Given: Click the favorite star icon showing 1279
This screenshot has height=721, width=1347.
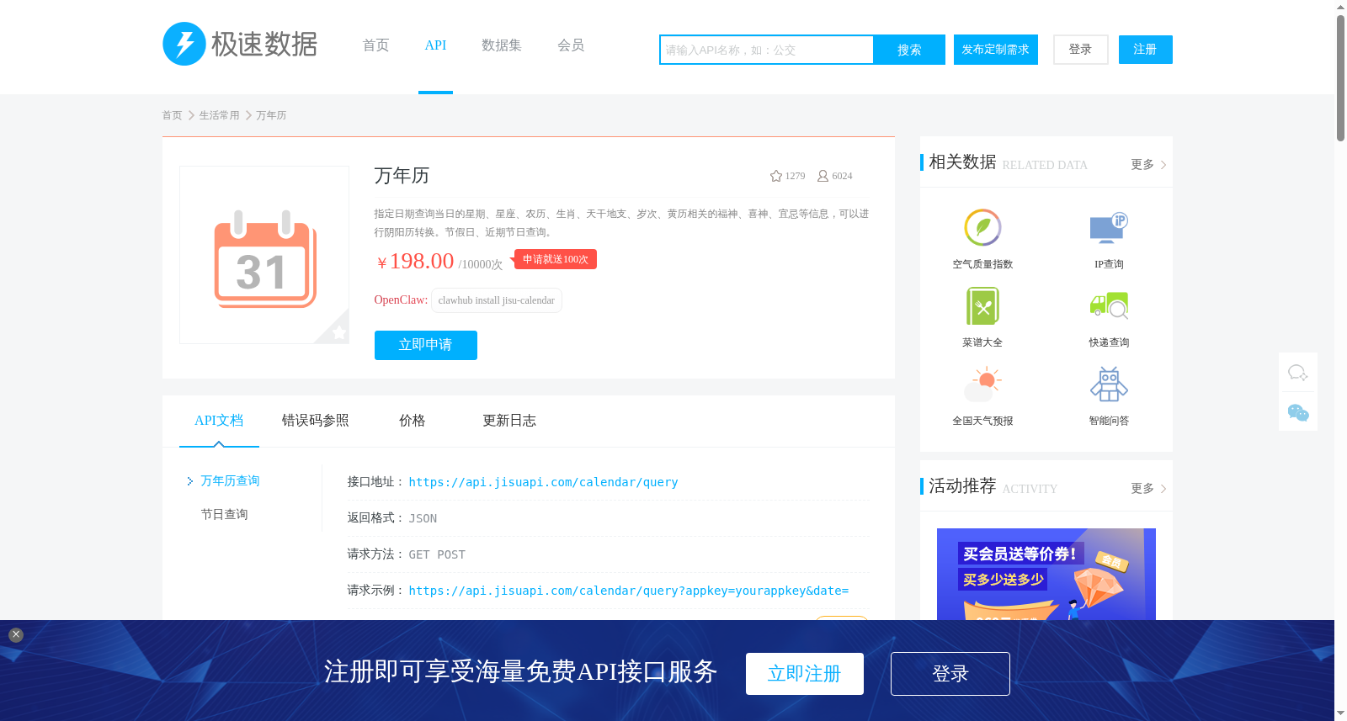Looking at the screenshot, I should click(776, 176).
